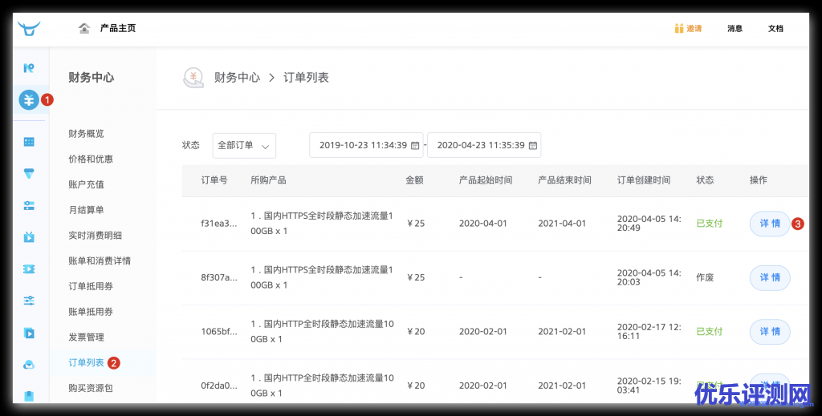Open 实时消费明细 menu item
Viewport: 822px width, 416px height.
pos(95,236)
